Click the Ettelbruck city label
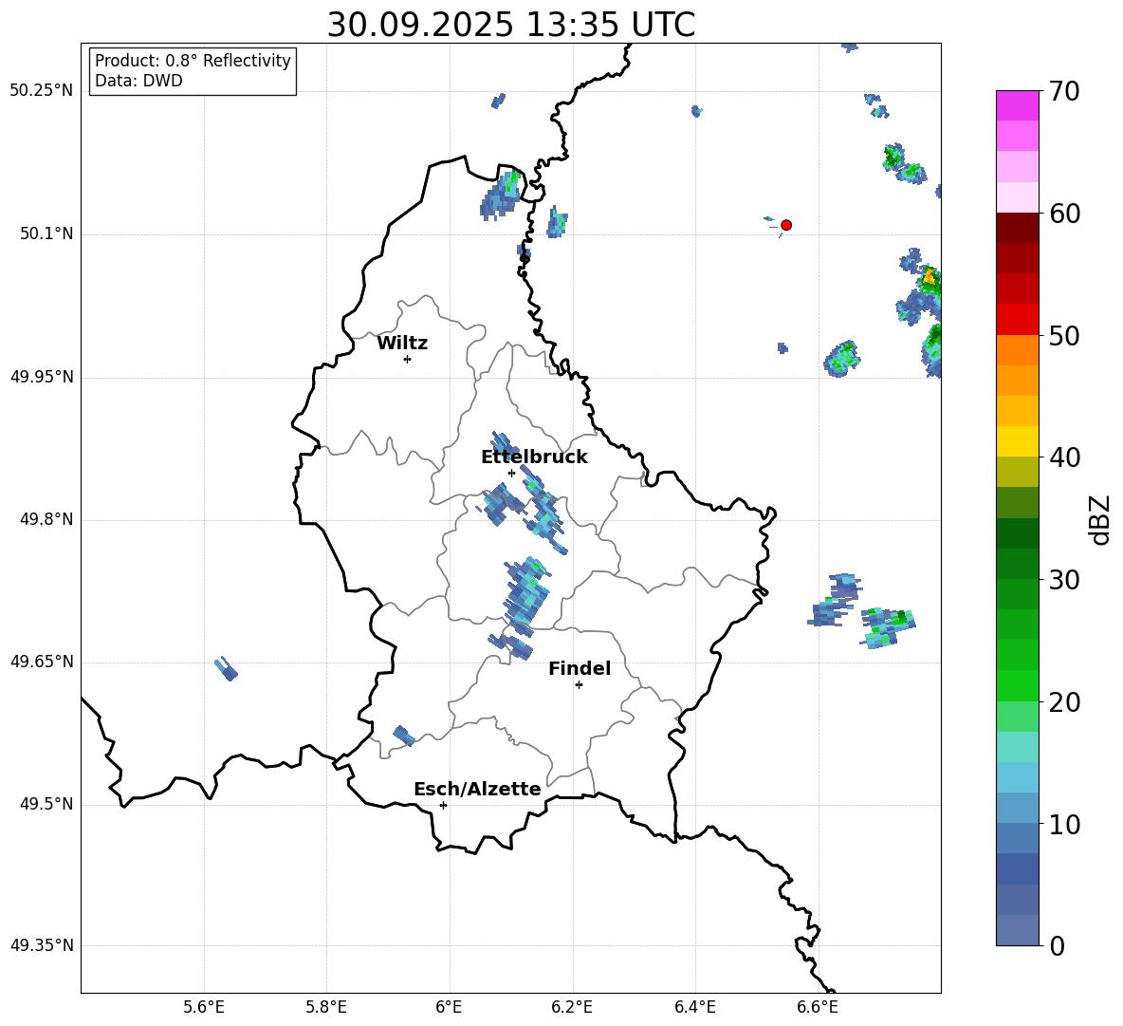Screen dimensions: 1123x1026 (x=534, y=457)
